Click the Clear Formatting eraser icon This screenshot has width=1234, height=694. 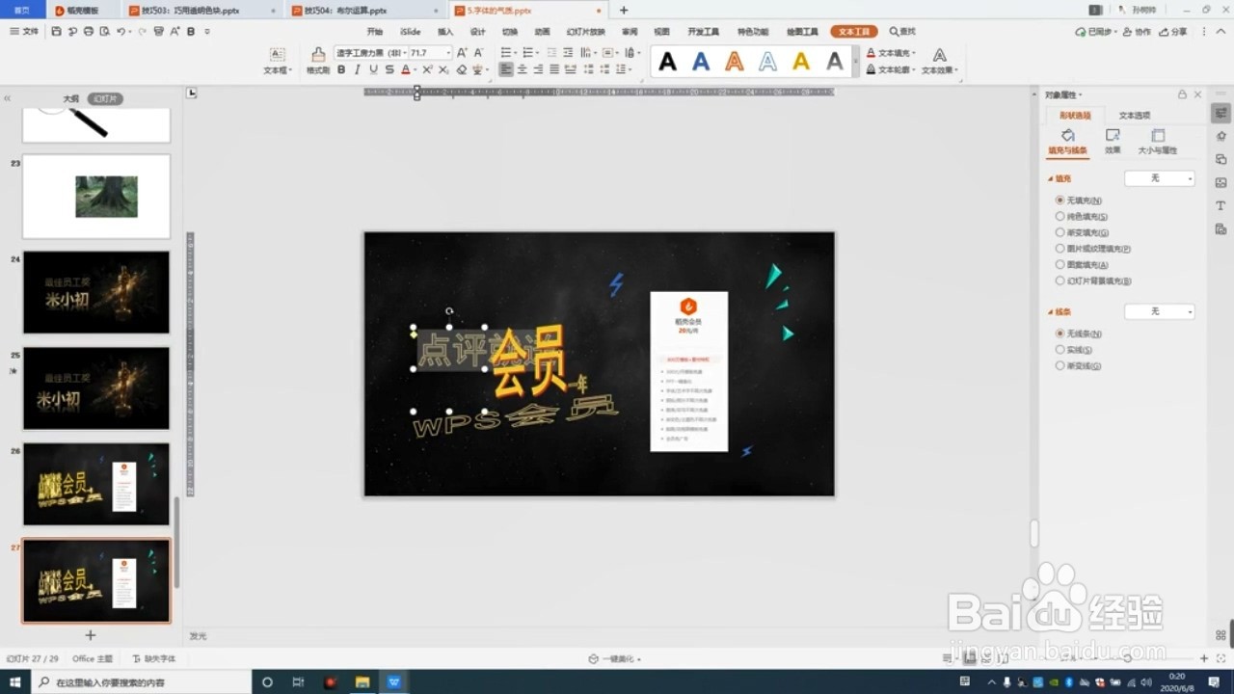462,69
